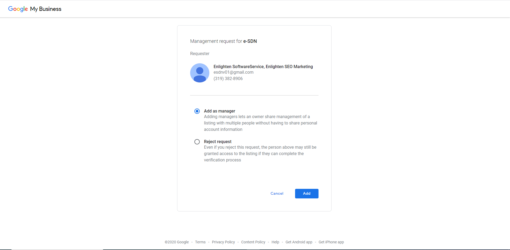Screen dimensions: 510x250
Task: Click the phone number (319) 382-8906
Action: click(228, 79)
